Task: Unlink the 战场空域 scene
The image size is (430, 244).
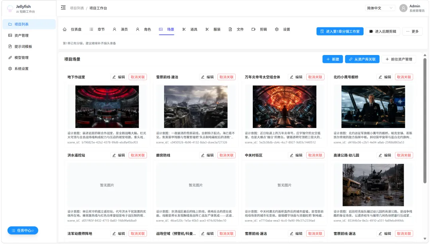Action: [x=227, y=234]
